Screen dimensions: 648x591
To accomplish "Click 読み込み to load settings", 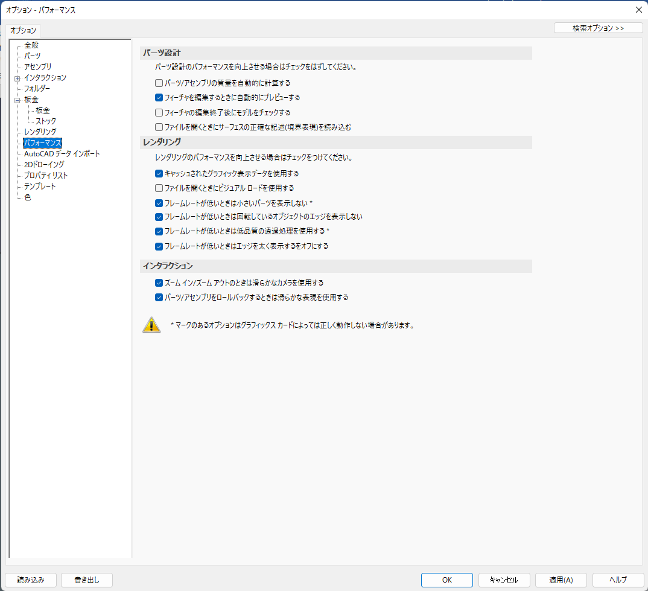I will coord(31,580).
